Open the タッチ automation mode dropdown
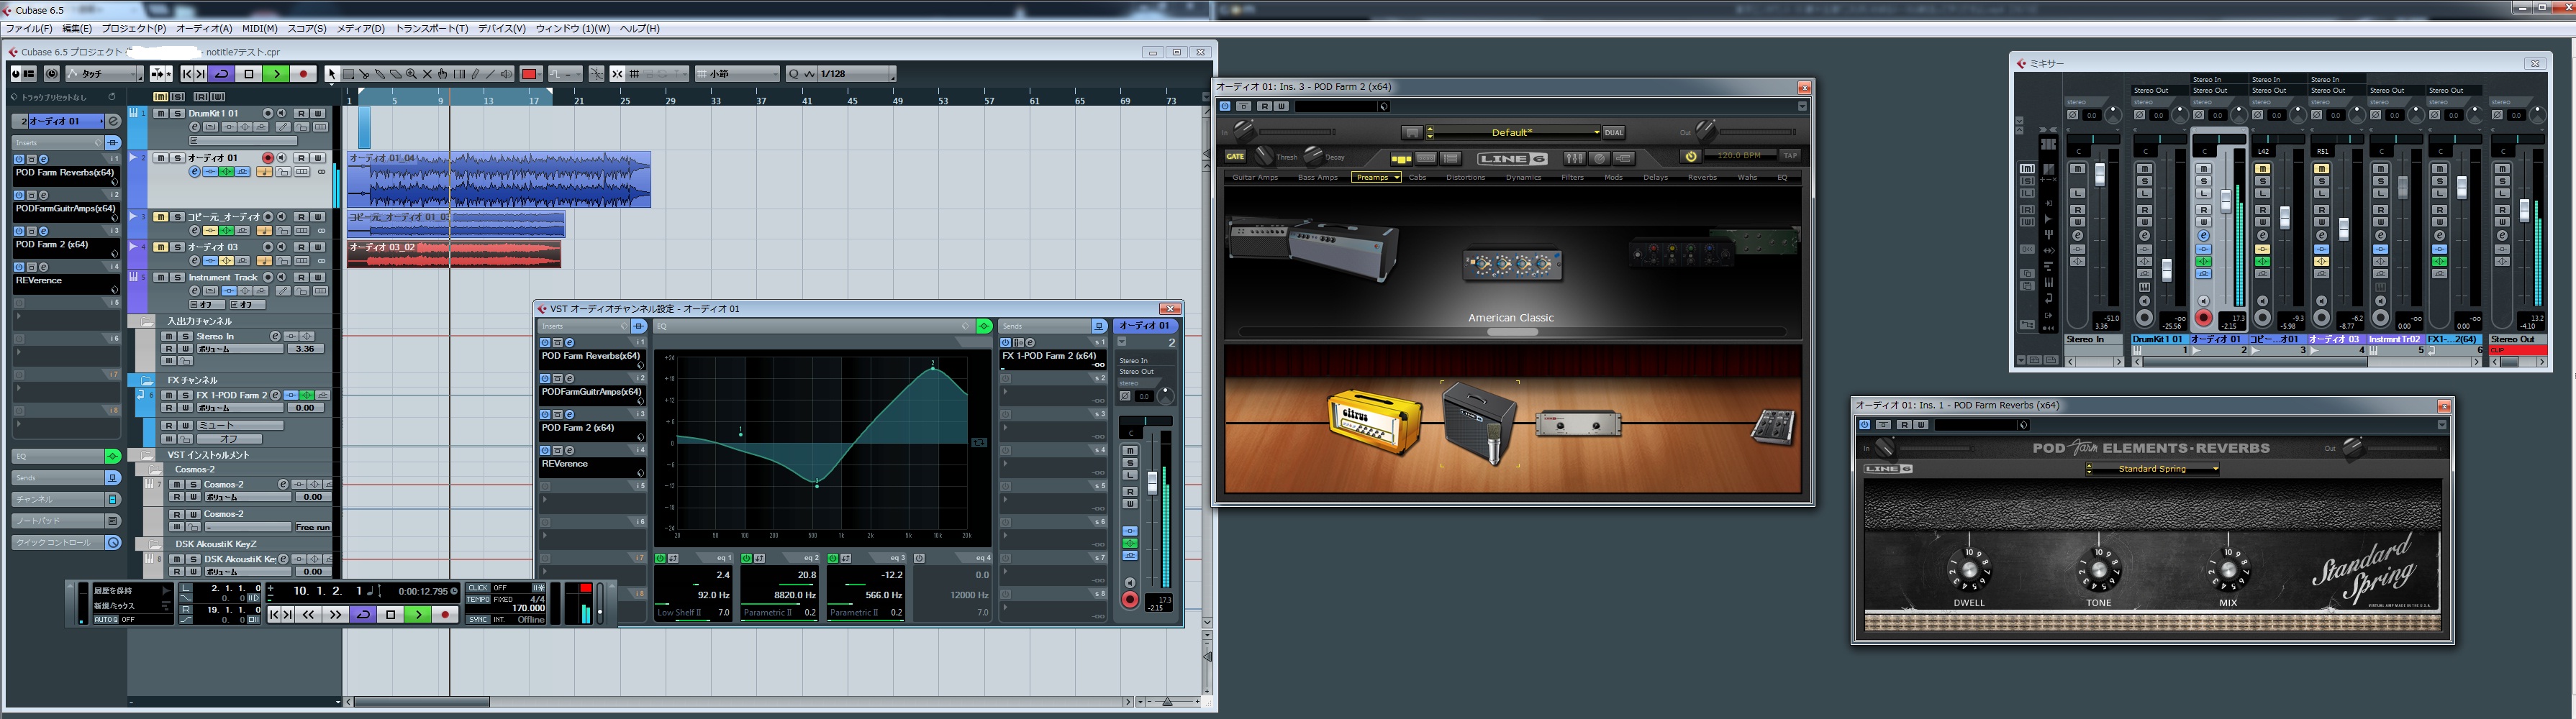Screen dimensions: 2576x719 coord(105,74)
